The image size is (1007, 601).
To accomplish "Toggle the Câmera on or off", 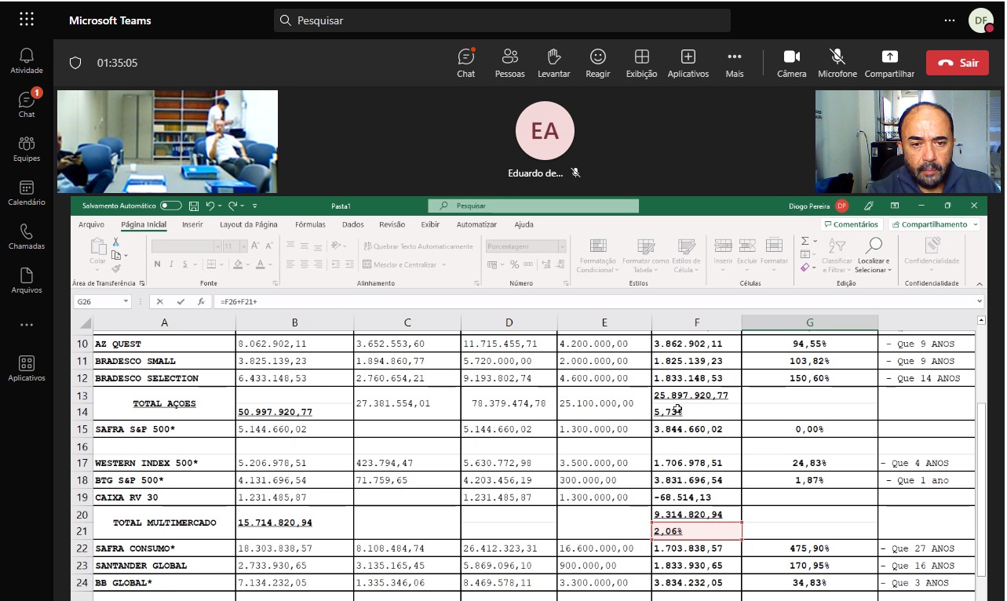I will pyautogui.click(x=792, y=63).
